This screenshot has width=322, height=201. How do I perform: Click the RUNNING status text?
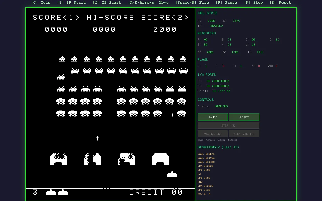tap(222, 106)
